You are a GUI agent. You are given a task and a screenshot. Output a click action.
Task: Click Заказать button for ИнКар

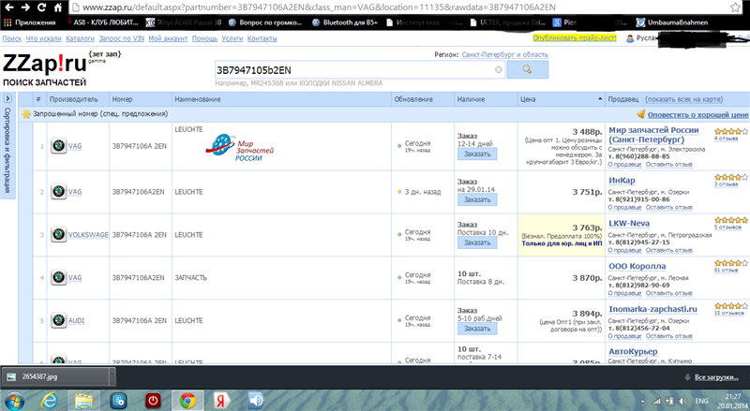coord(477,199)
